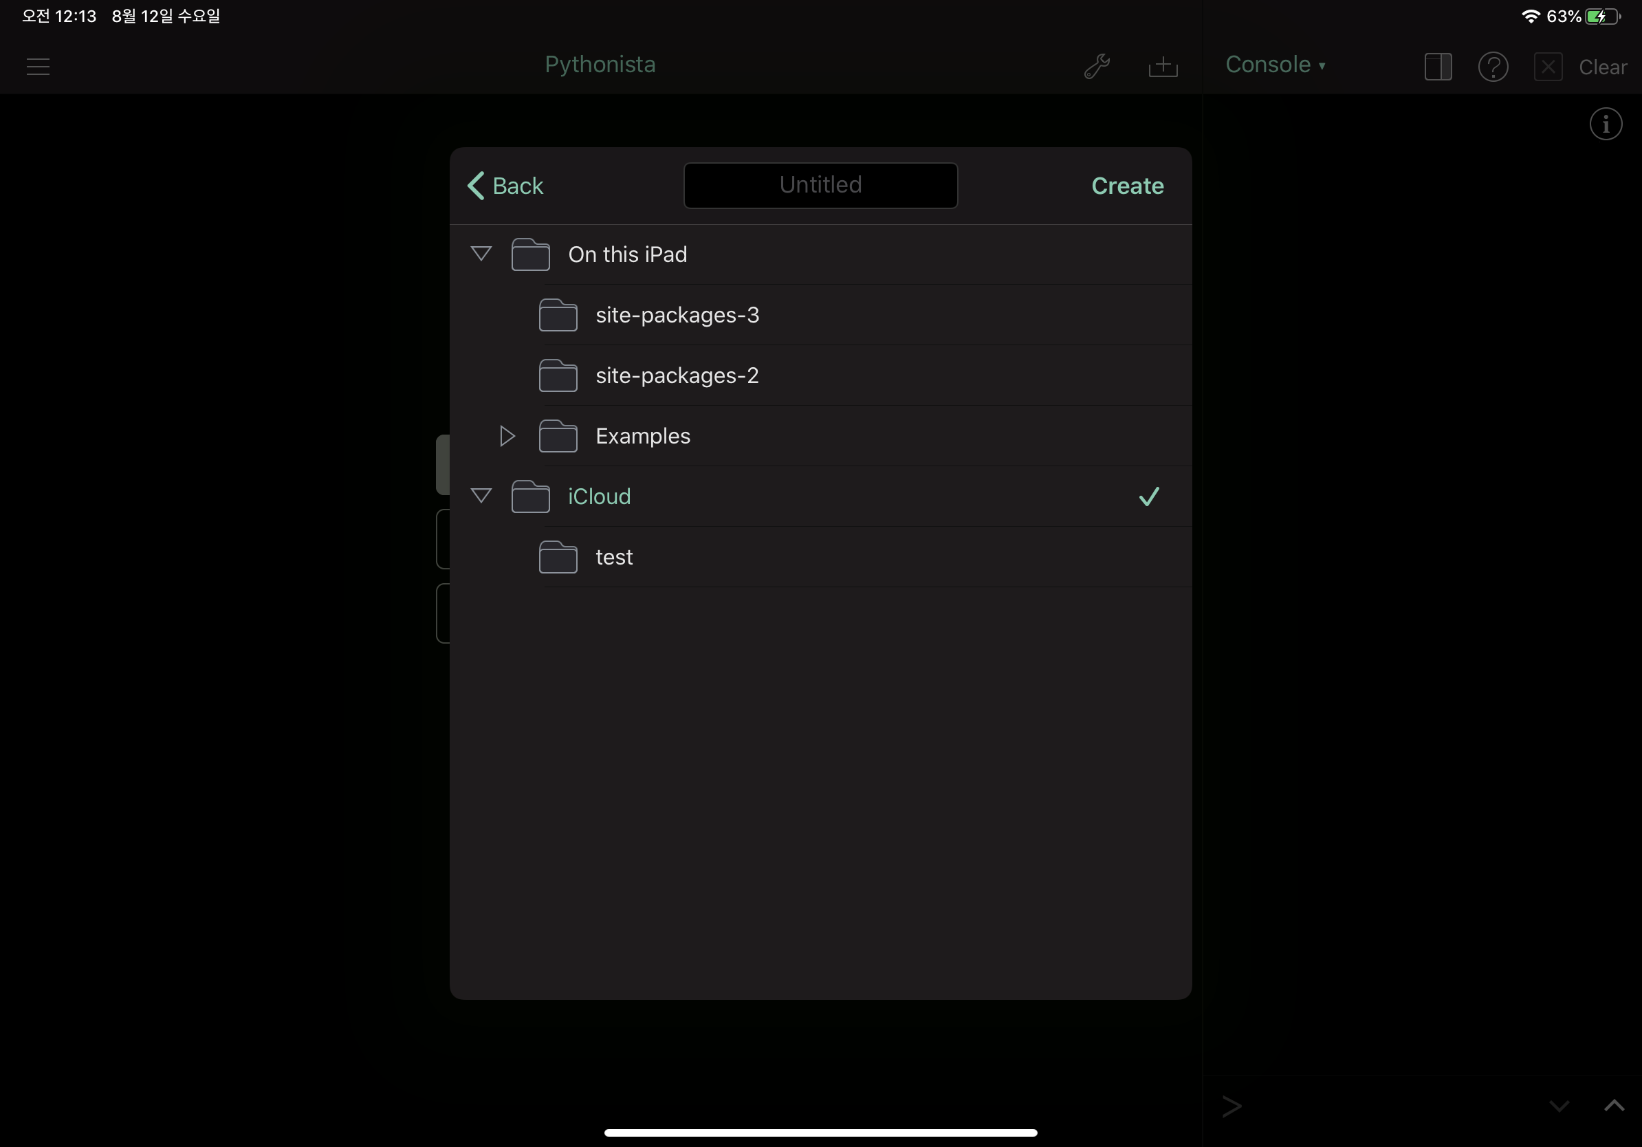This screenshot has width=1642, height=1147.
Task: Click the console X clear icon
Action: (1548, 67)
